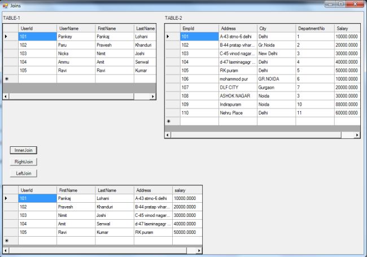This screenshot has height=257, width=367.
Task: Click Table-2 horizontal scrollbar thumb
Action: click(256, 135)
